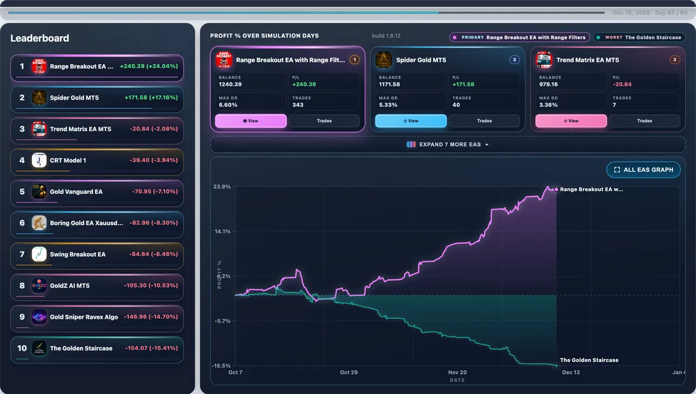Select Trend Matrix EA MT5 leaderboard row
Viewport: 696px width, 394px height.
(x=97, y=131)
